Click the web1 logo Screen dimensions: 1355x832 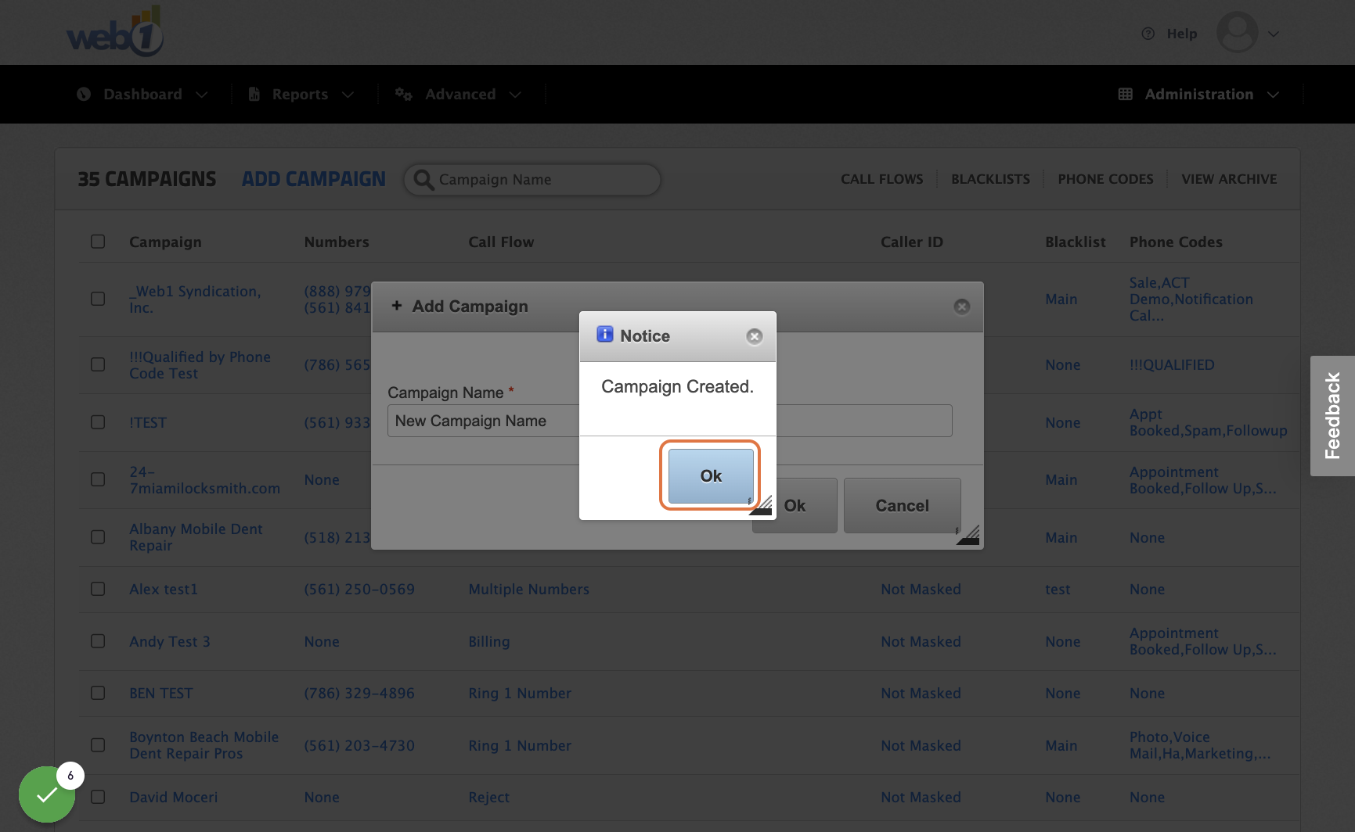(x=115, y=31)
